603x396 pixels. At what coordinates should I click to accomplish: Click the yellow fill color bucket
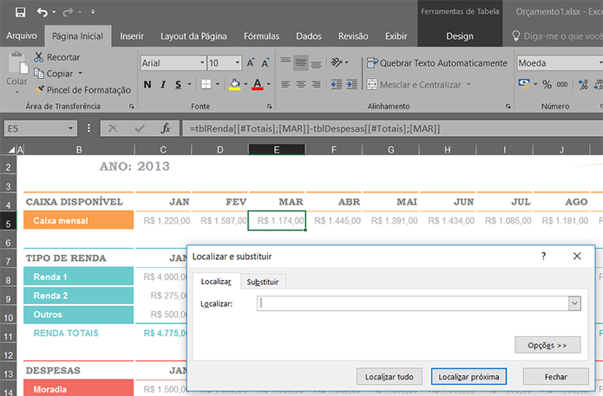[234, 84]
